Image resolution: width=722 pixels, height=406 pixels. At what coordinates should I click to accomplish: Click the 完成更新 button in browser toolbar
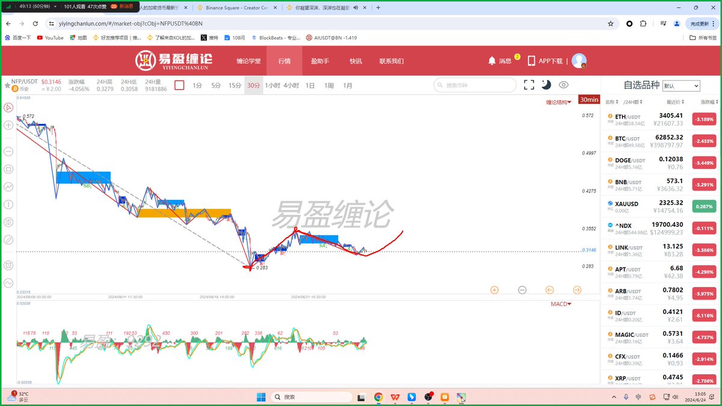click(700, 24)
